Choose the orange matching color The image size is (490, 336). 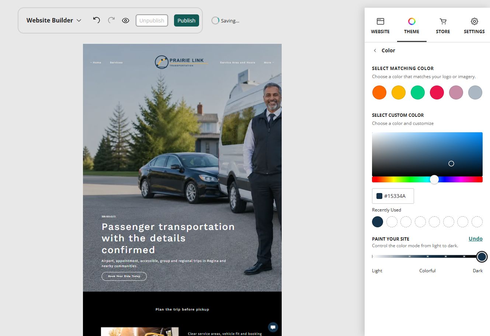pos(379,92)
